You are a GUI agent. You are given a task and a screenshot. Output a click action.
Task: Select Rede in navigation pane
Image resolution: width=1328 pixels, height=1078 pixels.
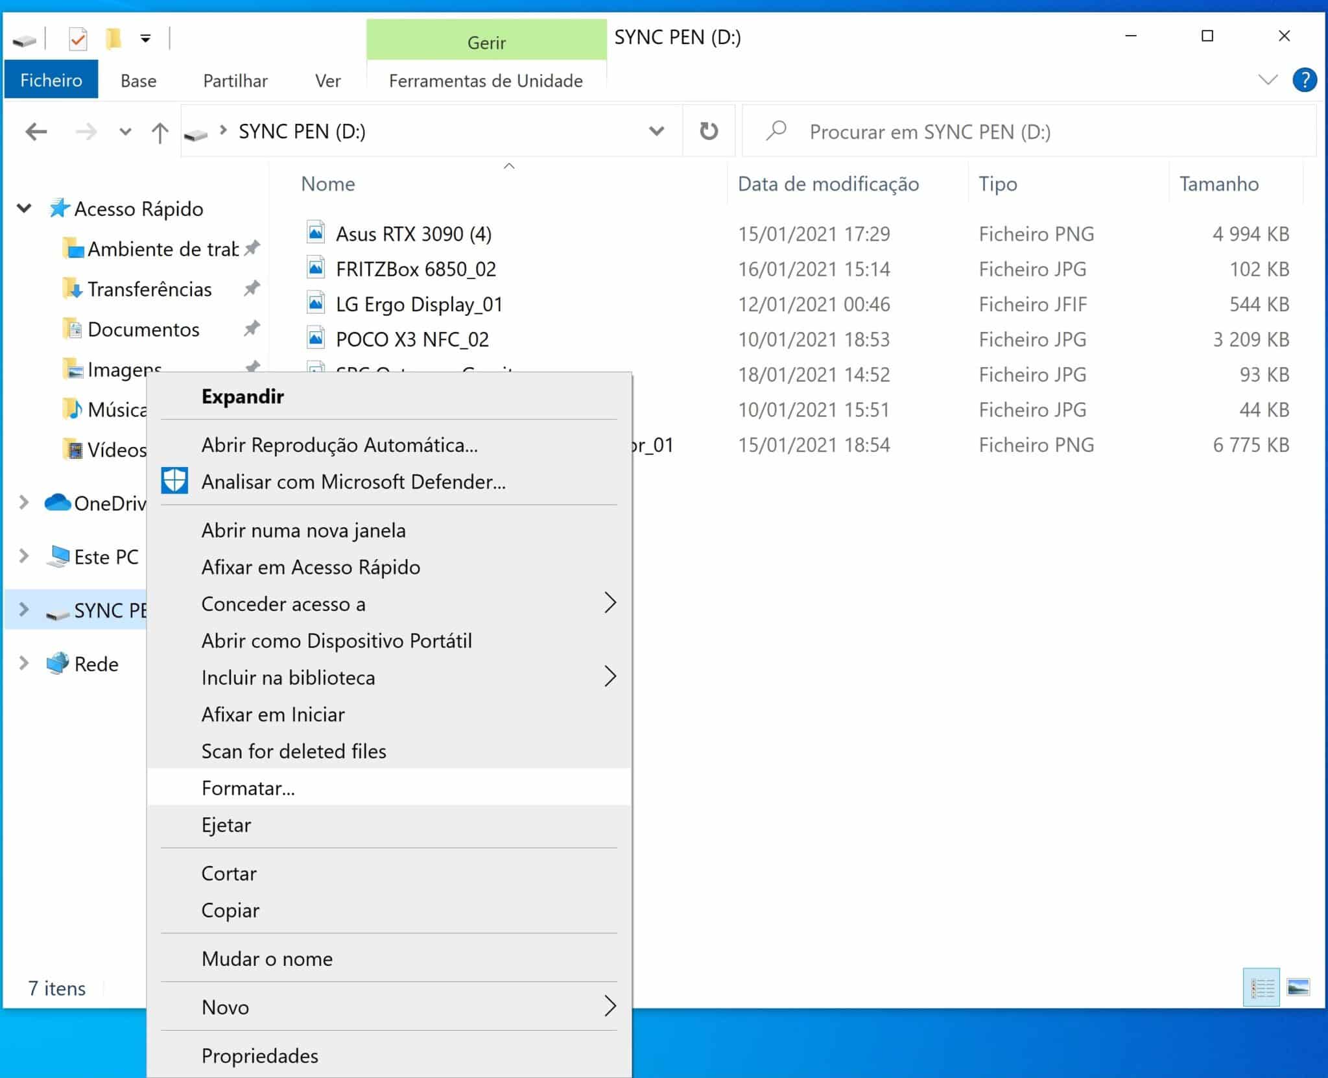tap(96, 664)
